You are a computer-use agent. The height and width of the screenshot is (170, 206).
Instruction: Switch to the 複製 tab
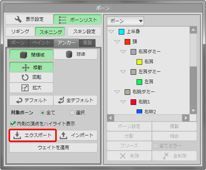click(x=87, y=43)
